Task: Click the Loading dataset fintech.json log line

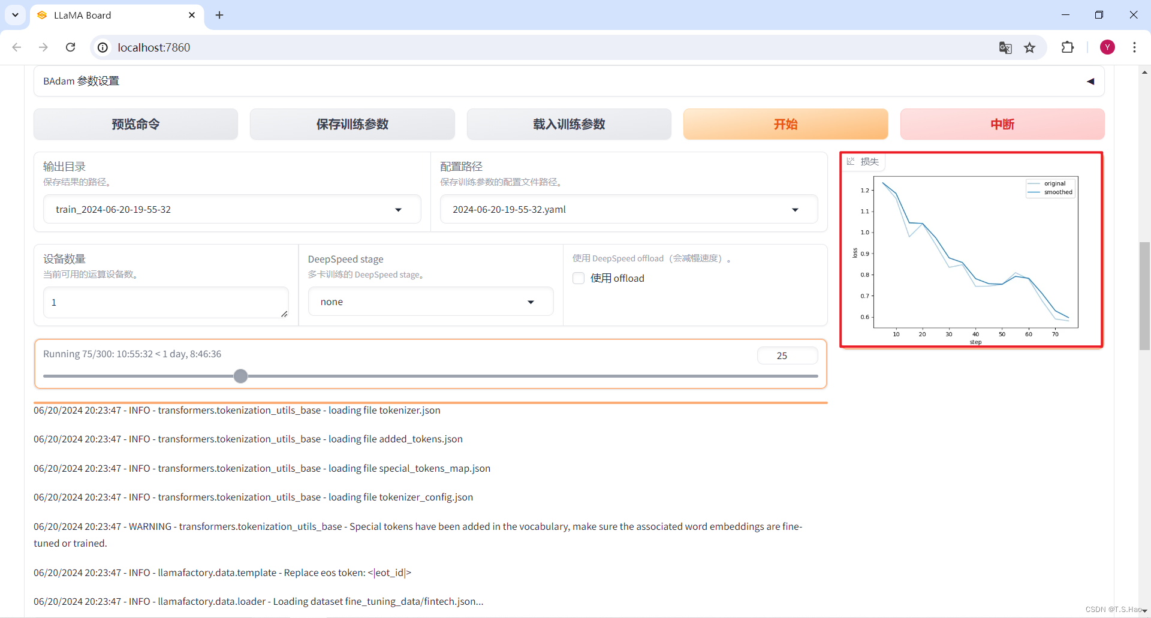Action: pos(258,601)
